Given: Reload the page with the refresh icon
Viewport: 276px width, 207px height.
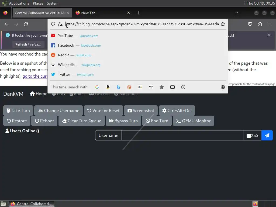Looking at the screenshot, I should click(26, 24).
